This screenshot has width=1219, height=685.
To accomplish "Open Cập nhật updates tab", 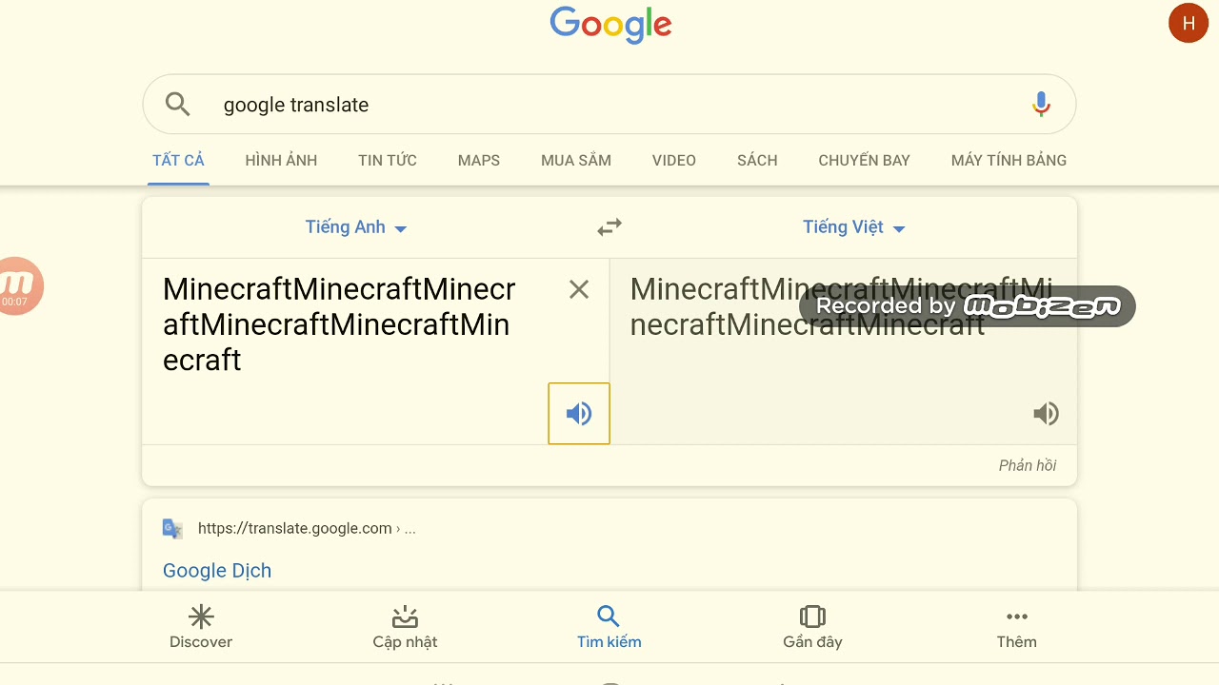I will click(x=405, y=628).
